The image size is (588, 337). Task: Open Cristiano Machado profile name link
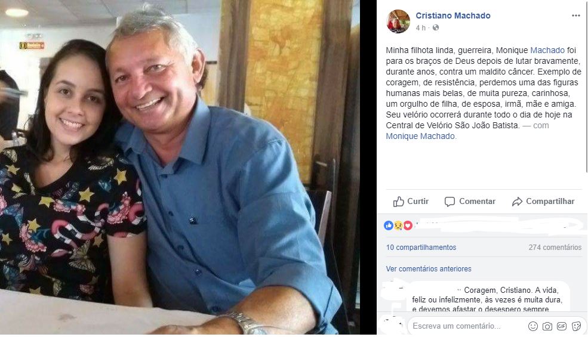(452, 16)
